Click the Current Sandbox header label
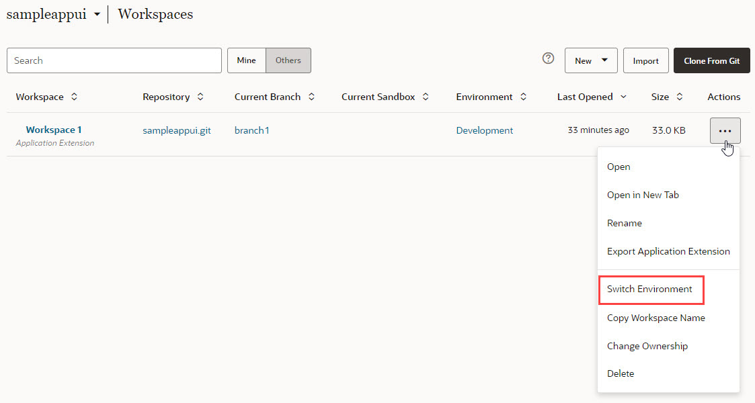This screenshot has height=403, width=755. pos(378,97)
